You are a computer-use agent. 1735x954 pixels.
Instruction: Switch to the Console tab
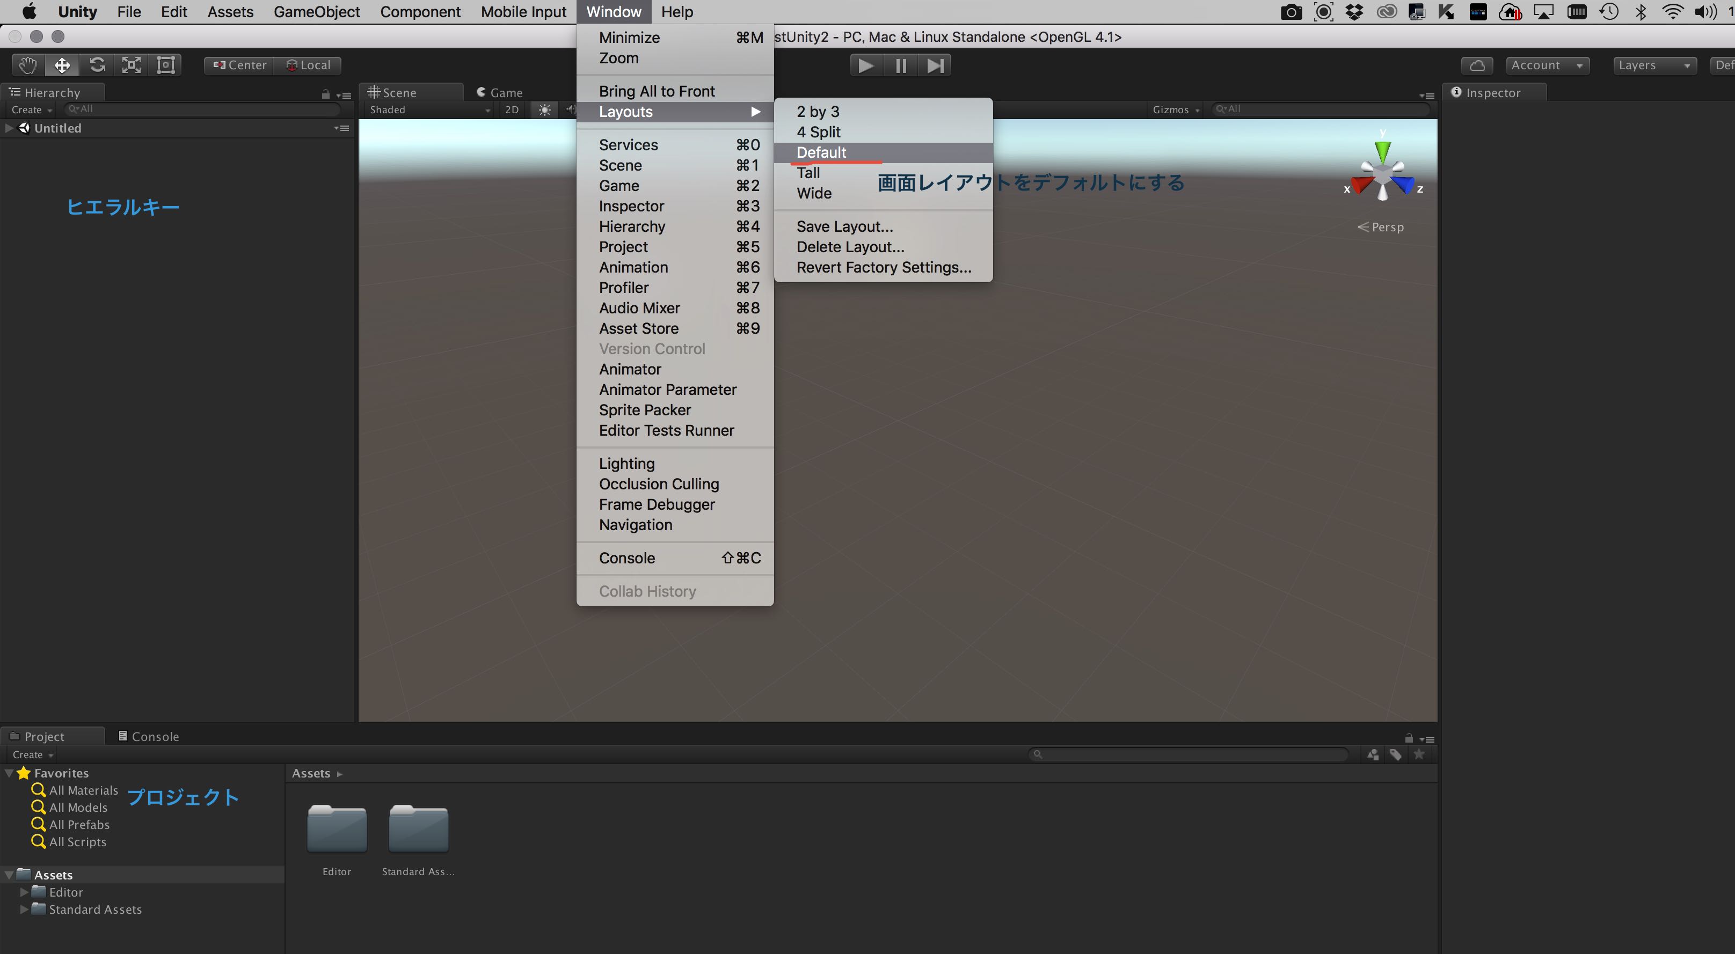tap(149, 737)
